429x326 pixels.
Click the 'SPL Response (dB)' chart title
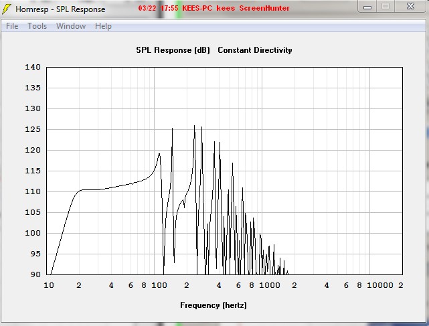coord(173,50)
